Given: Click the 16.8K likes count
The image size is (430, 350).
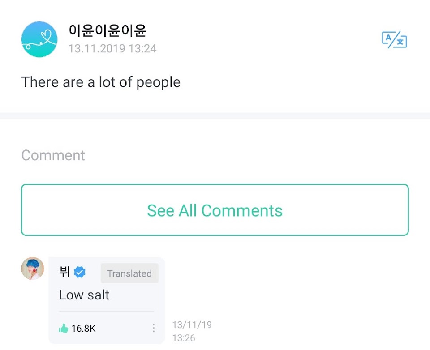Looking at the screenshot, I should coord(83,329).
